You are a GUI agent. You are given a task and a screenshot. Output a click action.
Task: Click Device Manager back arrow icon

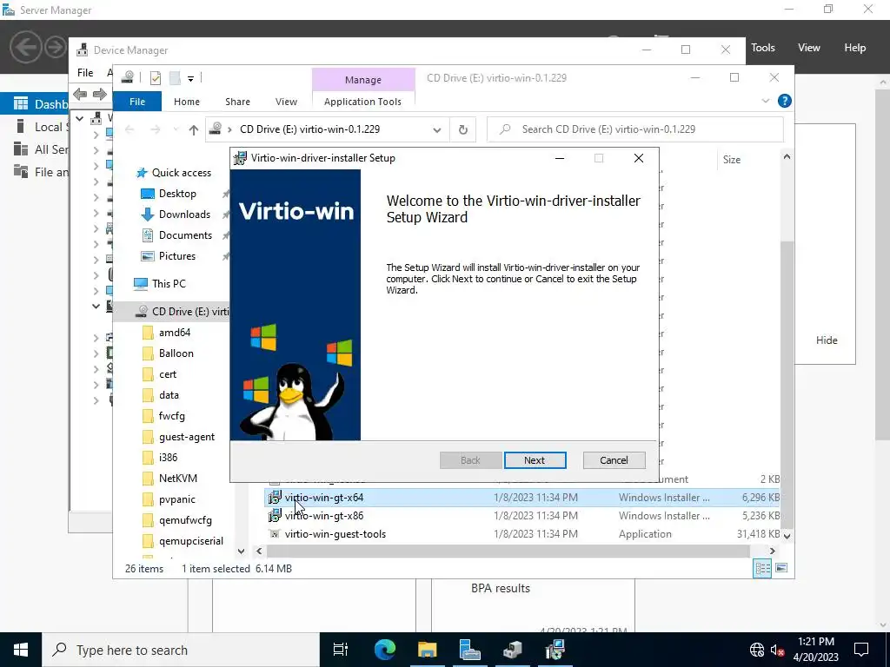click(x=80, y=94)
